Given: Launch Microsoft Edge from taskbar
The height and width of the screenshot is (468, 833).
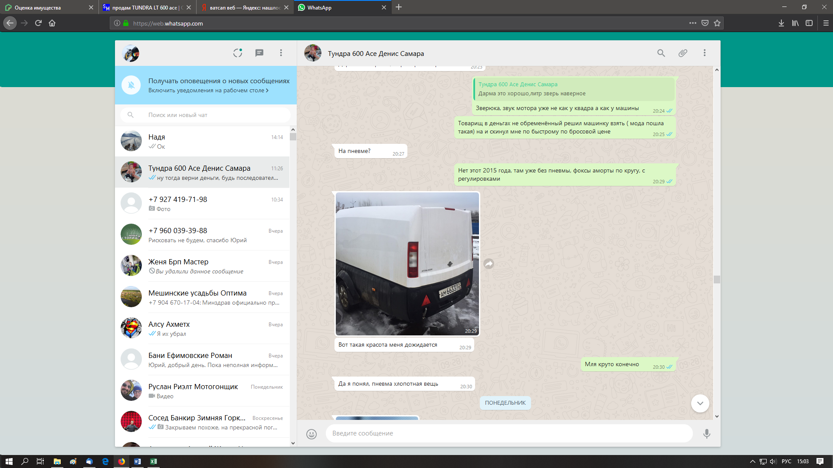Looking at the screenshot, I should click(105, 461).
